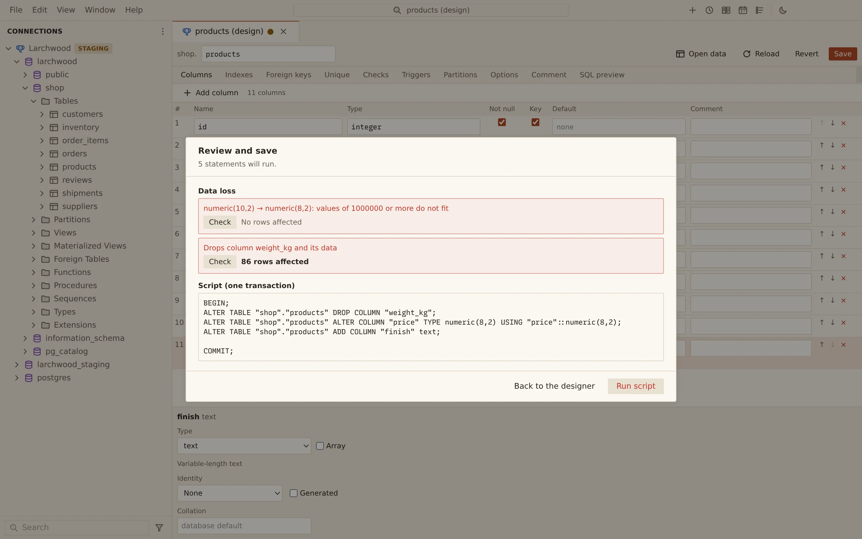Click the customers table icon
Screen dimensions: 862x539
tap(54, 114)
